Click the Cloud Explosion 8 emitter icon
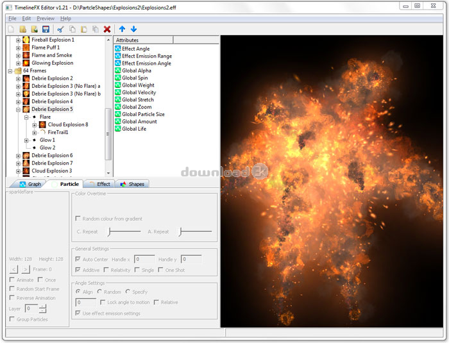The height and width of the screenshot is (343, 449). coord(42,124)
